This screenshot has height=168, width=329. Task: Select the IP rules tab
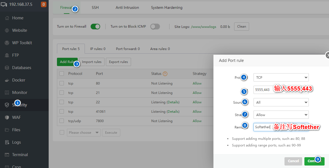pos(98,49)
